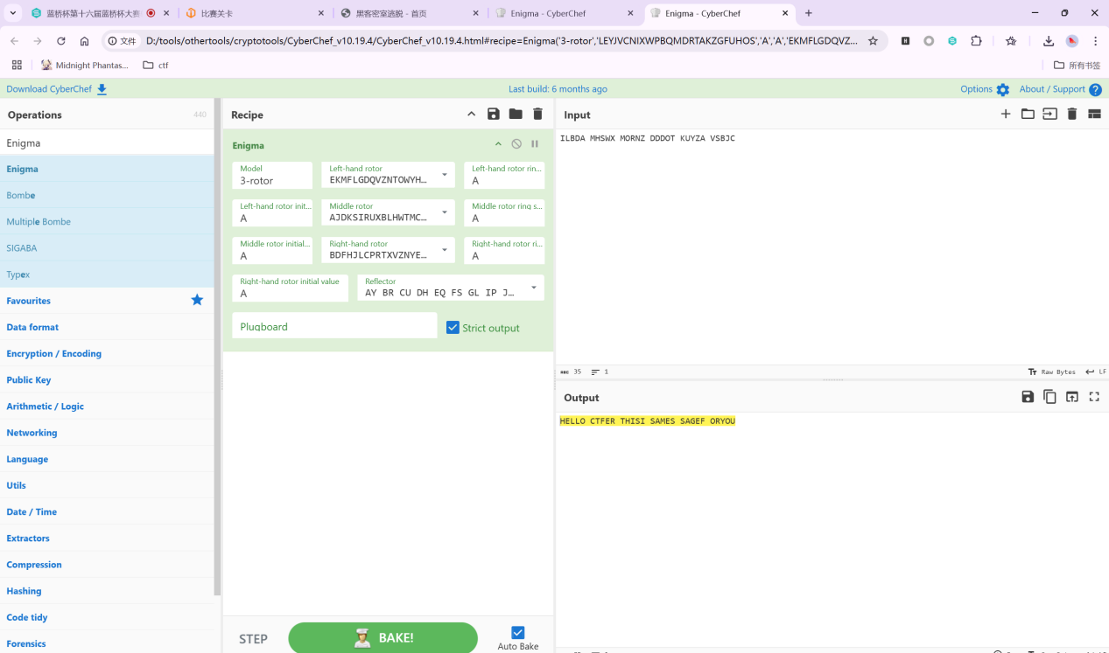Open the Download CyberChef link
Viewport: 1109px width, 653px height.
(x=56, y=89)
